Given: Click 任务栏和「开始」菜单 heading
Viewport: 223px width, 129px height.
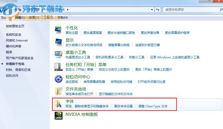Looking at the screenshot, I should click(x=86, y=64).
